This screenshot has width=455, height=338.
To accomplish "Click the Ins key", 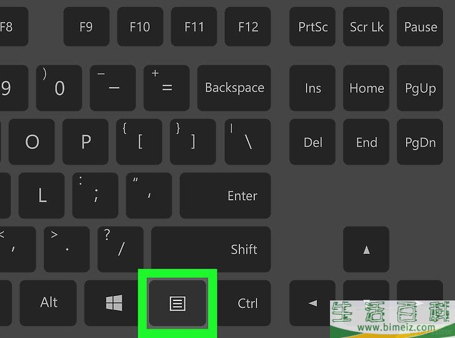I will (312, 88).
